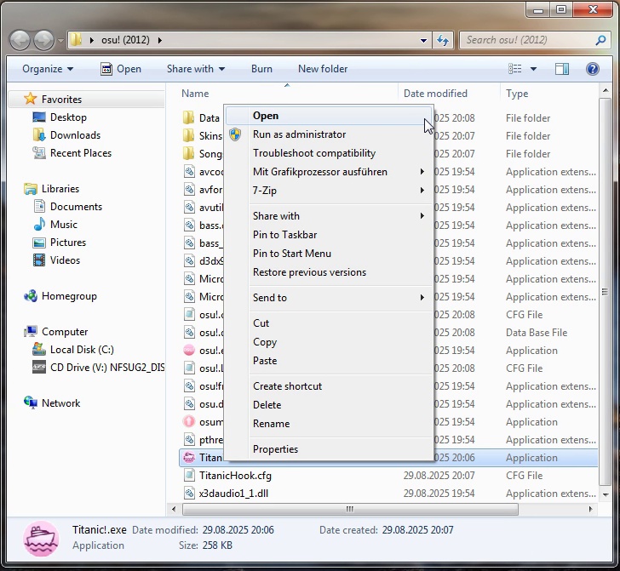Click the Desktop icon in Favorites
Viewport: 620px width, 571px height.
[39, 117]
